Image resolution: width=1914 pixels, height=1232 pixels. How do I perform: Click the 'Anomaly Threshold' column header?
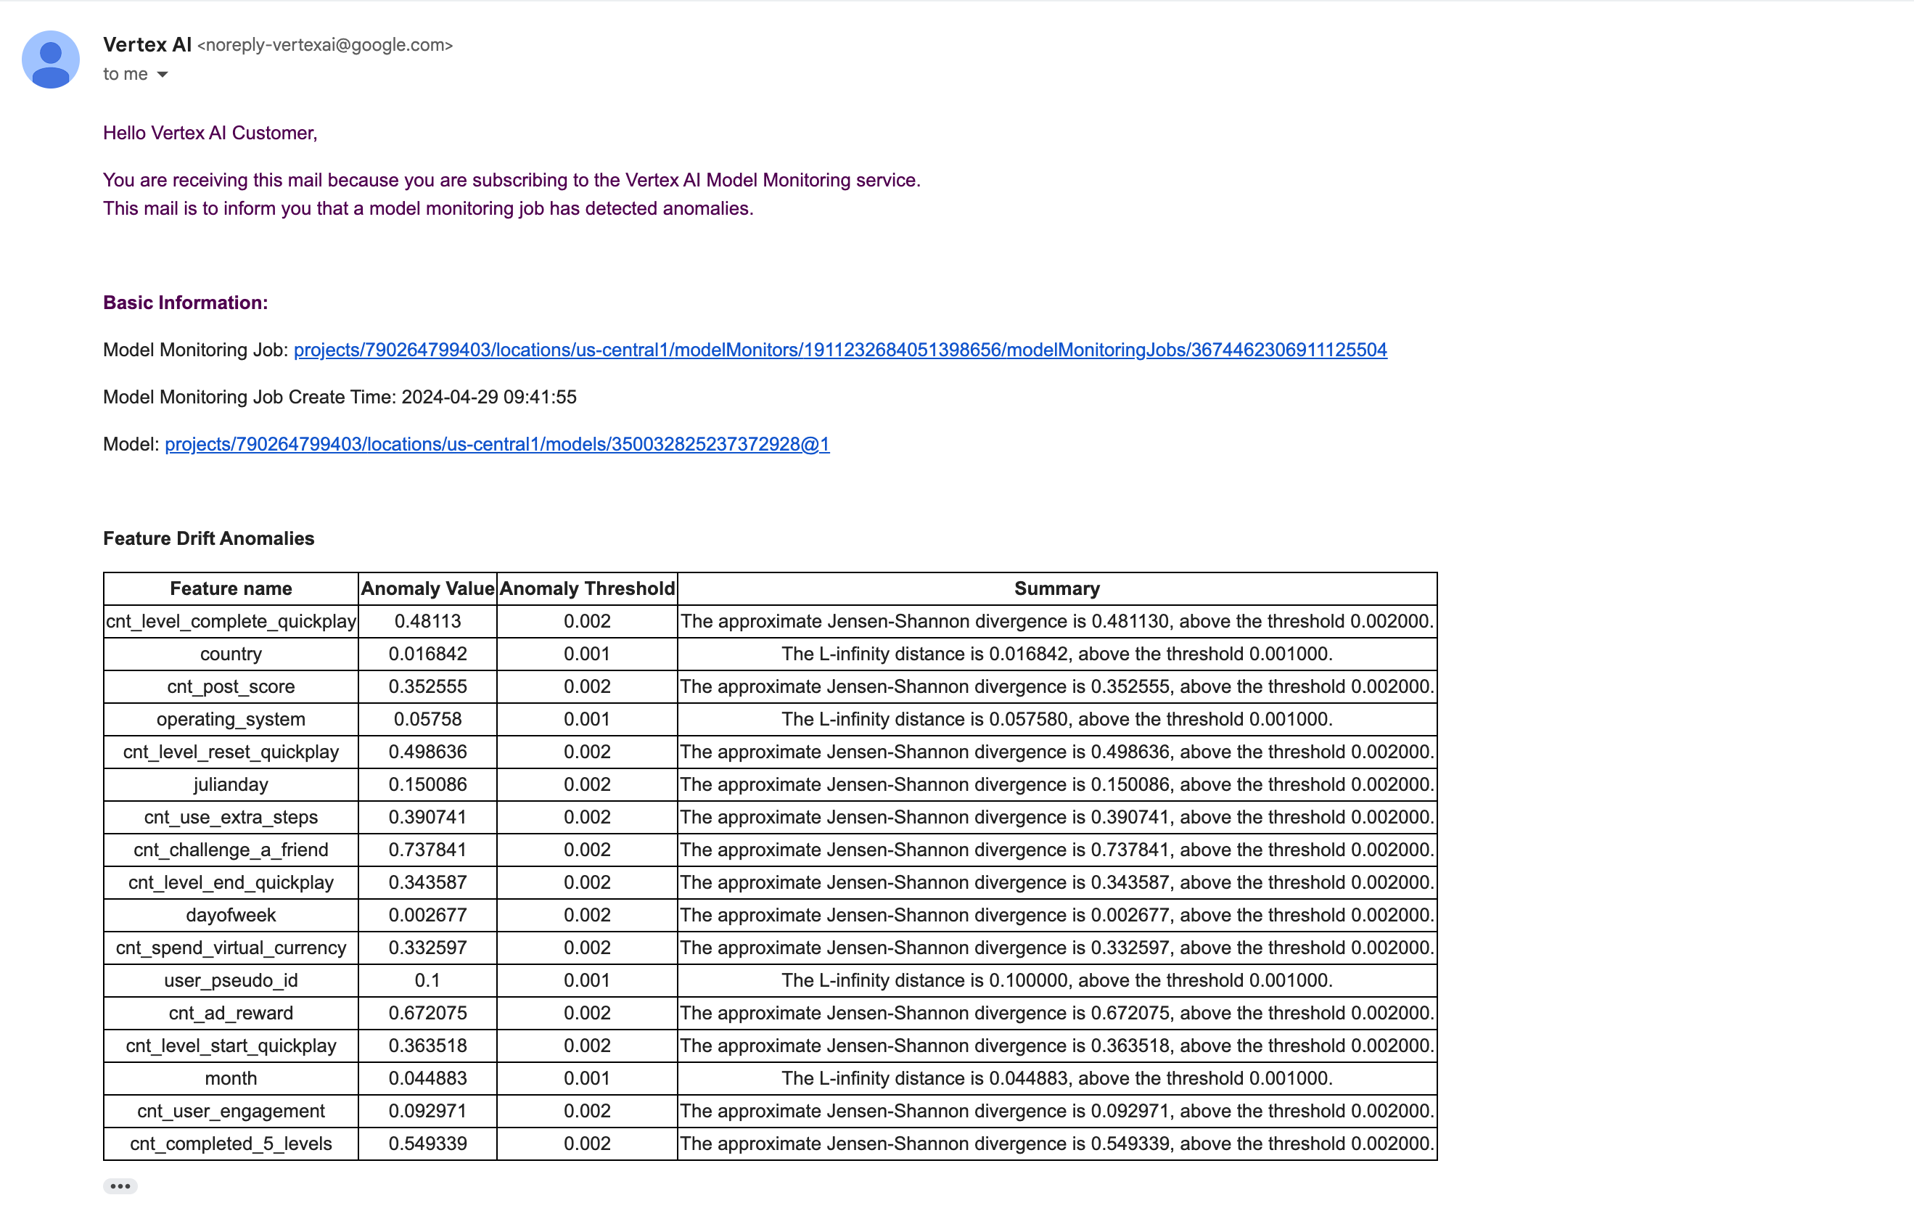pos(586,589)
